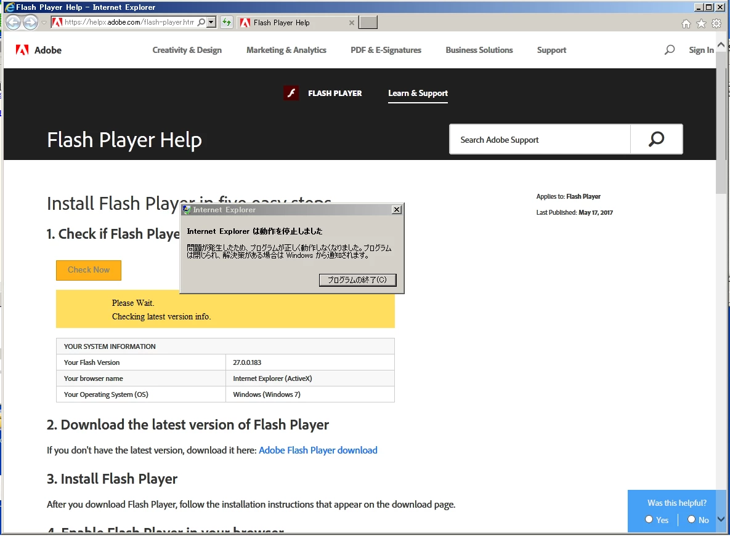Image resolution: width=730 pixels, height=536 pixels.
Task: Click the Internet Explorer title bar icon
Action: pyautogui.click(x=9, y=7)
